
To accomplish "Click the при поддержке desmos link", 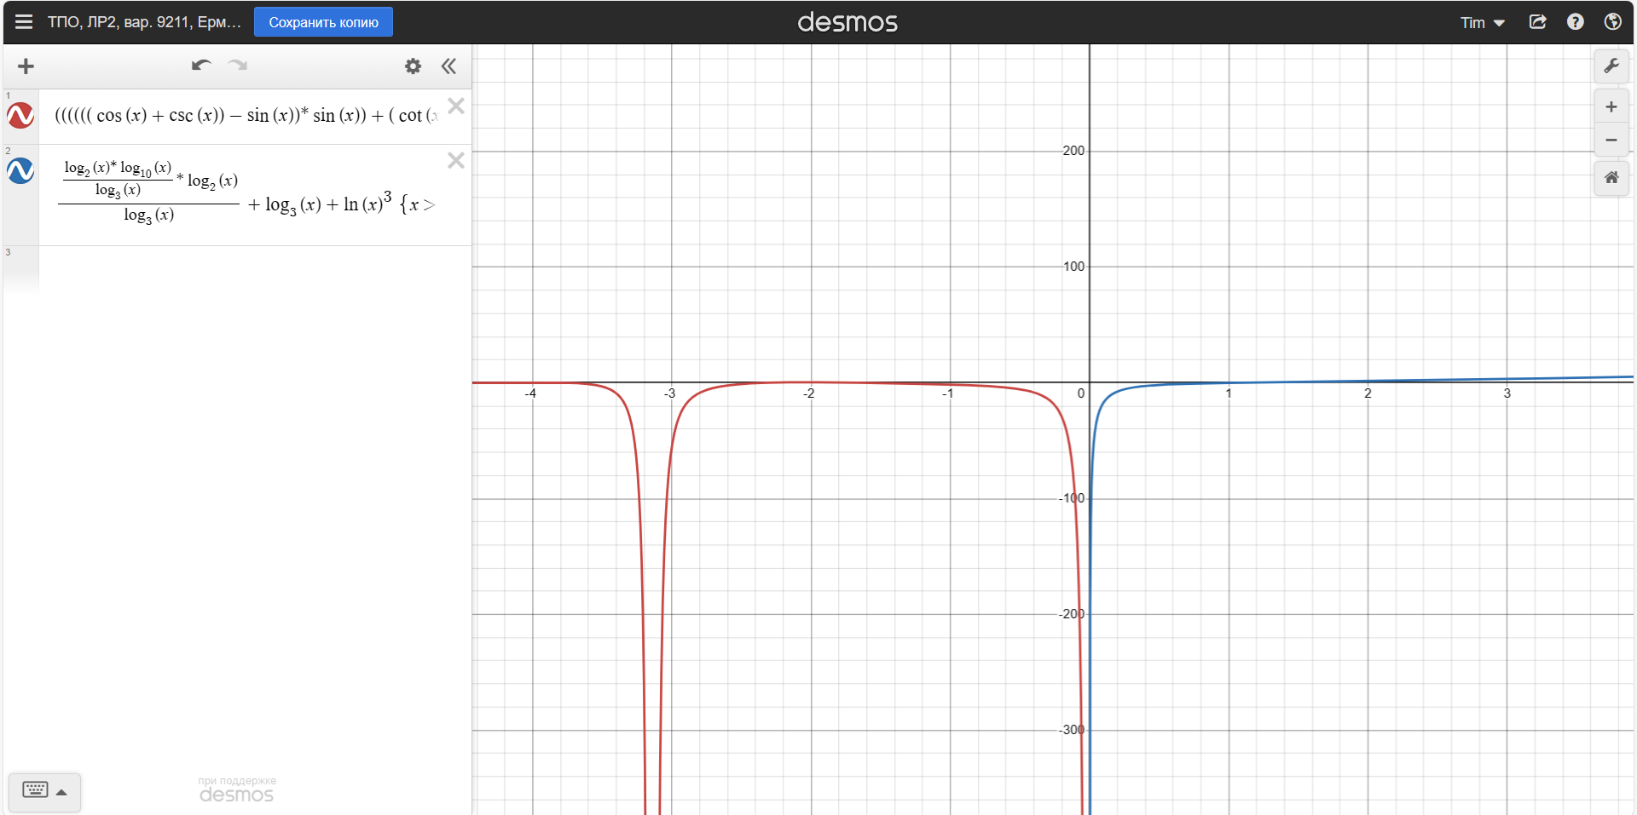I will [237, 789].
